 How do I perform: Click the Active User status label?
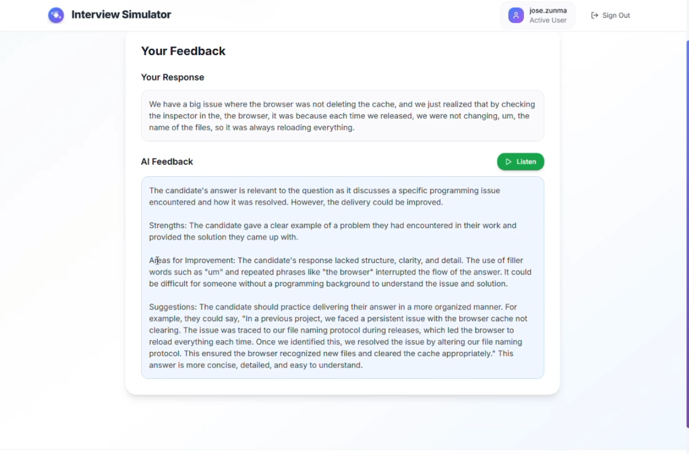tap(548, 20)
